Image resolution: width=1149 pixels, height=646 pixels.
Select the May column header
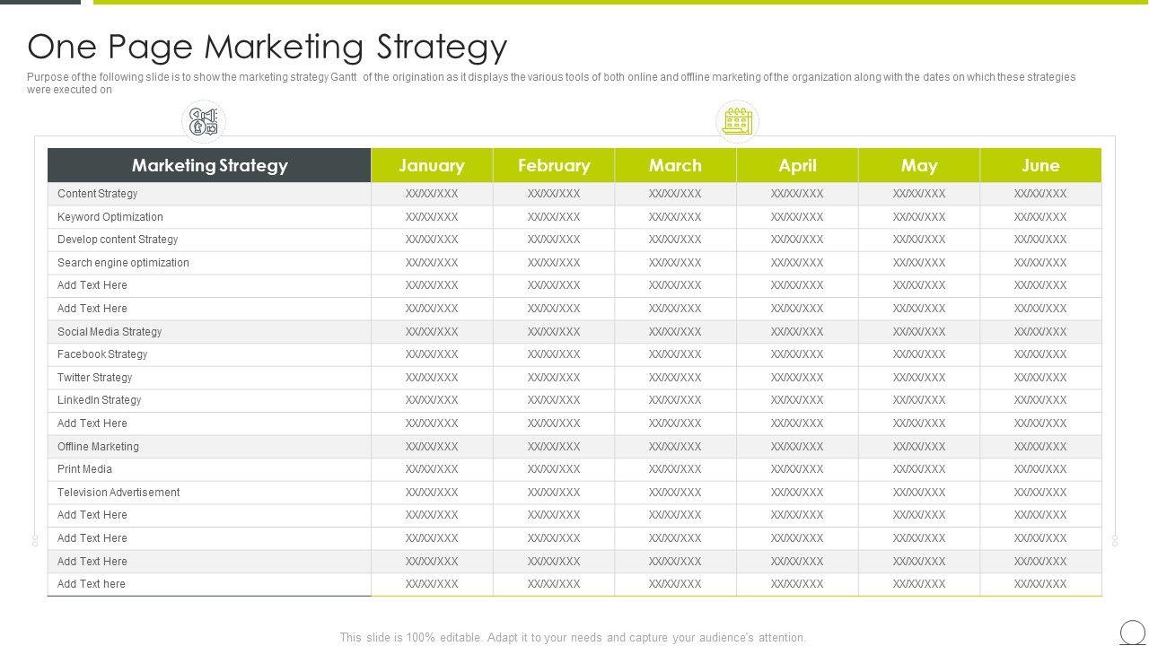tap(919, 165)
